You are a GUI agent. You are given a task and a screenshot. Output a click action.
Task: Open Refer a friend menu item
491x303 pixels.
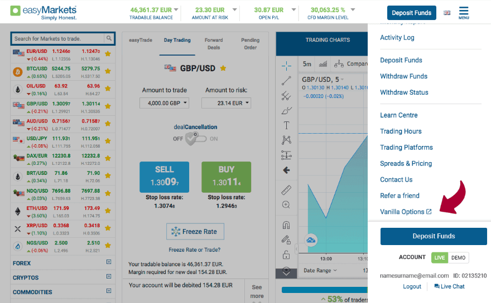[x=399, y=196]
